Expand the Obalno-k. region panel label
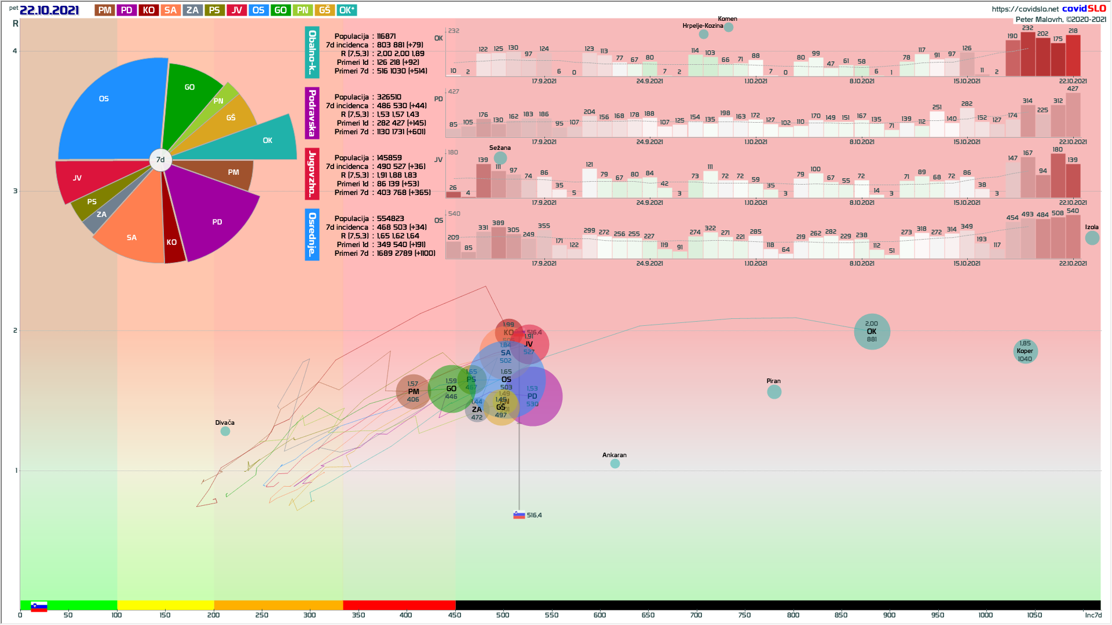This screenshot has height=625, width=1112. pyautogui.click(x=312, y=52)
